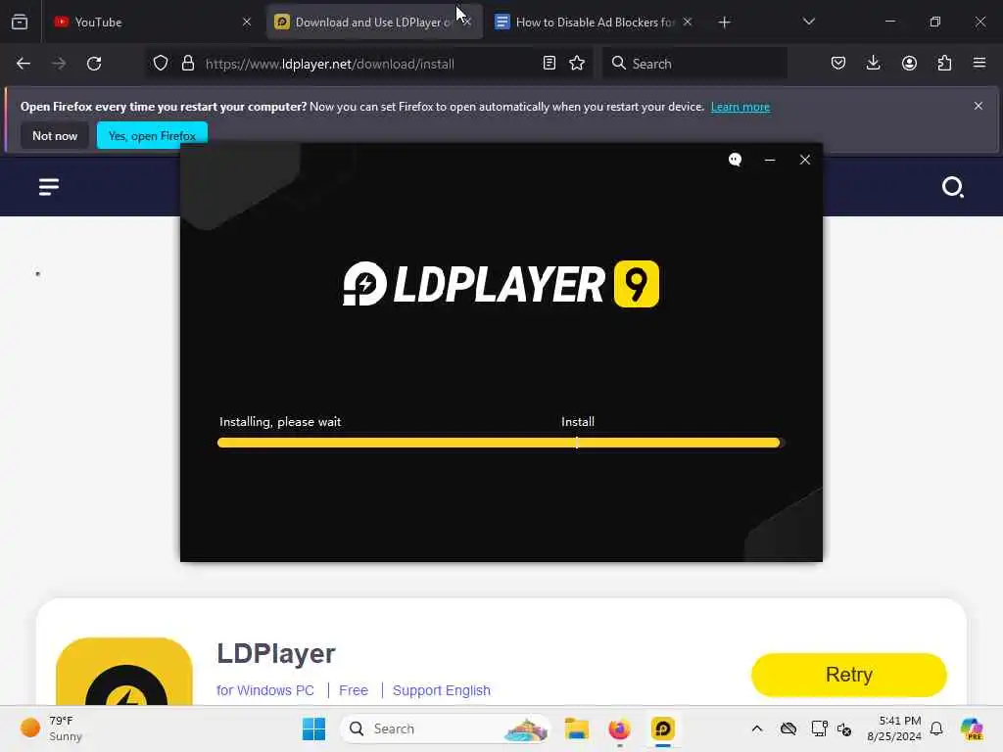Switch to Firefox in the taskbar
This screenshot has height=752, width=1003.
click(619, 728)
